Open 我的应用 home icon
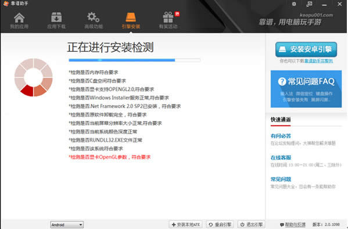348x229 pixels. pos(19,18)
